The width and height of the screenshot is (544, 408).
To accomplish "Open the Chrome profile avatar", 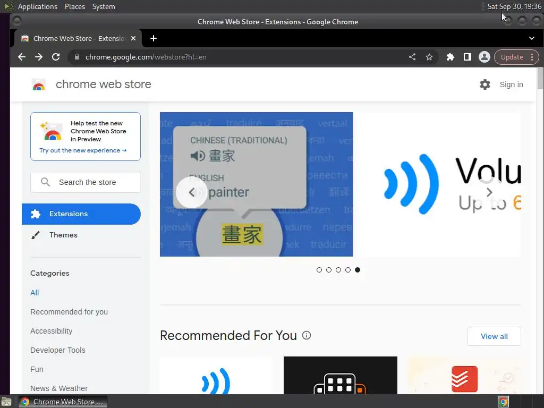I will (x=484, y=57).
